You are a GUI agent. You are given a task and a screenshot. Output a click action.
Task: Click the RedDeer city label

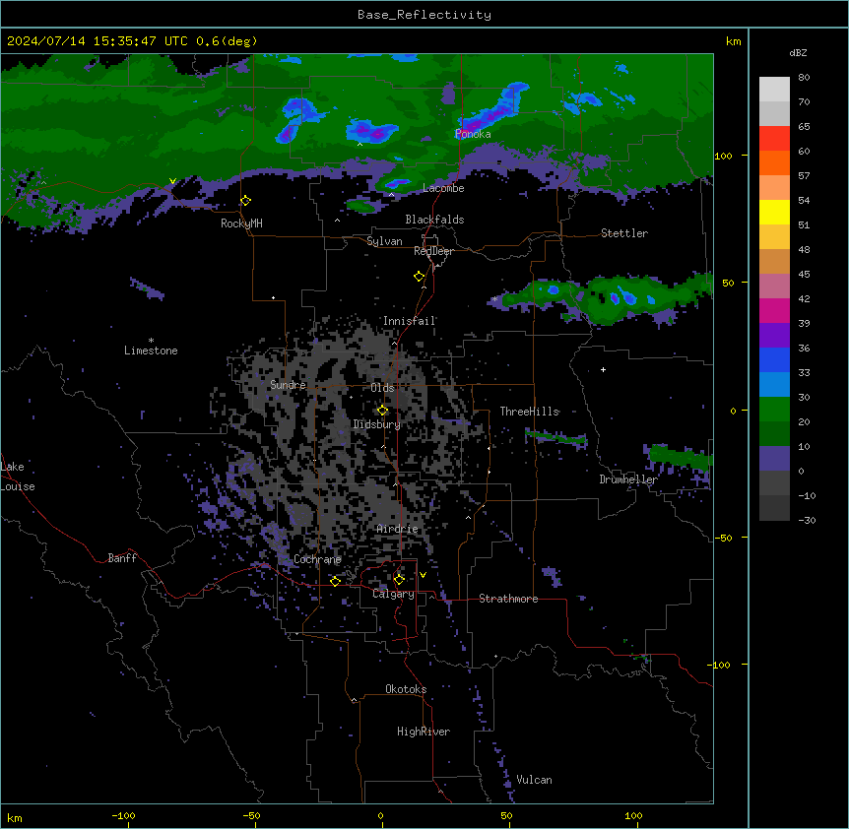(433, 251)
